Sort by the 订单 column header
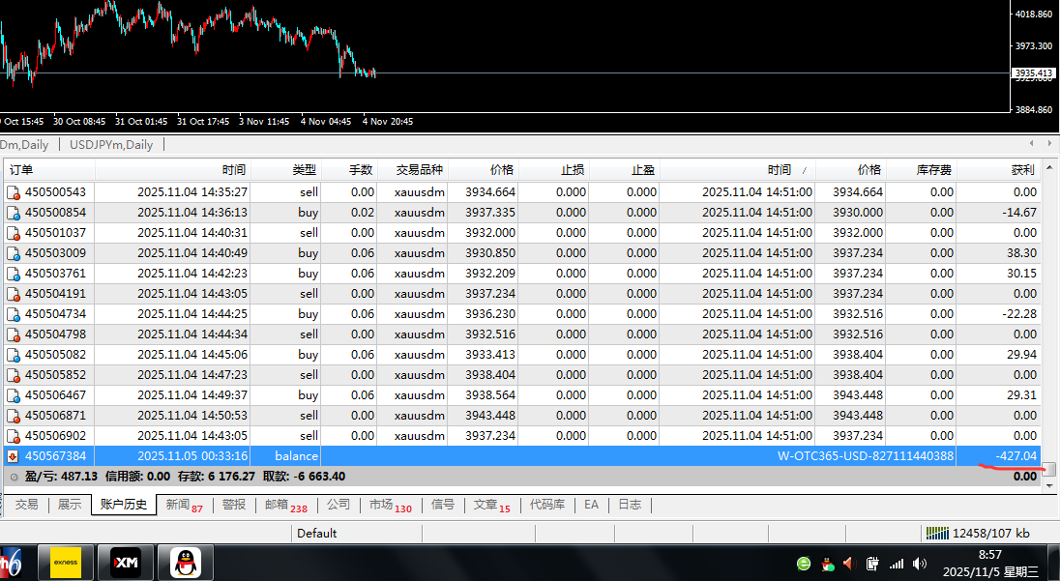1060x581 pixels. coord(21,170)
